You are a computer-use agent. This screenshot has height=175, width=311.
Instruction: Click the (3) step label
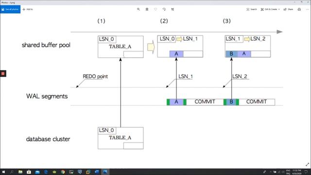pos(227,21)
